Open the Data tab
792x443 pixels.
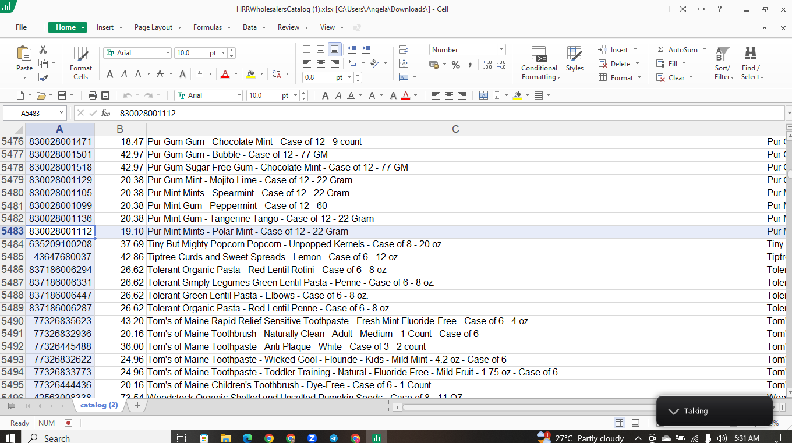tap(250, 27)
